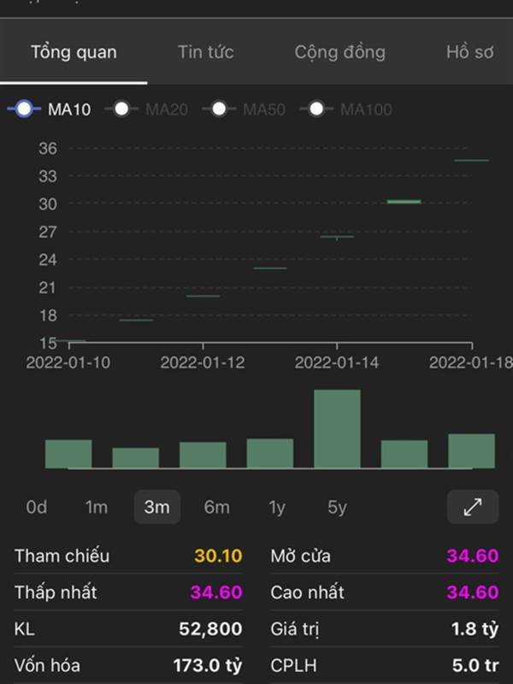This screenshot has height=684, width=513.
Task: Click the tallest volume bar on 2022-01-14
Action: pyautogui.click(x=337, y=429)
